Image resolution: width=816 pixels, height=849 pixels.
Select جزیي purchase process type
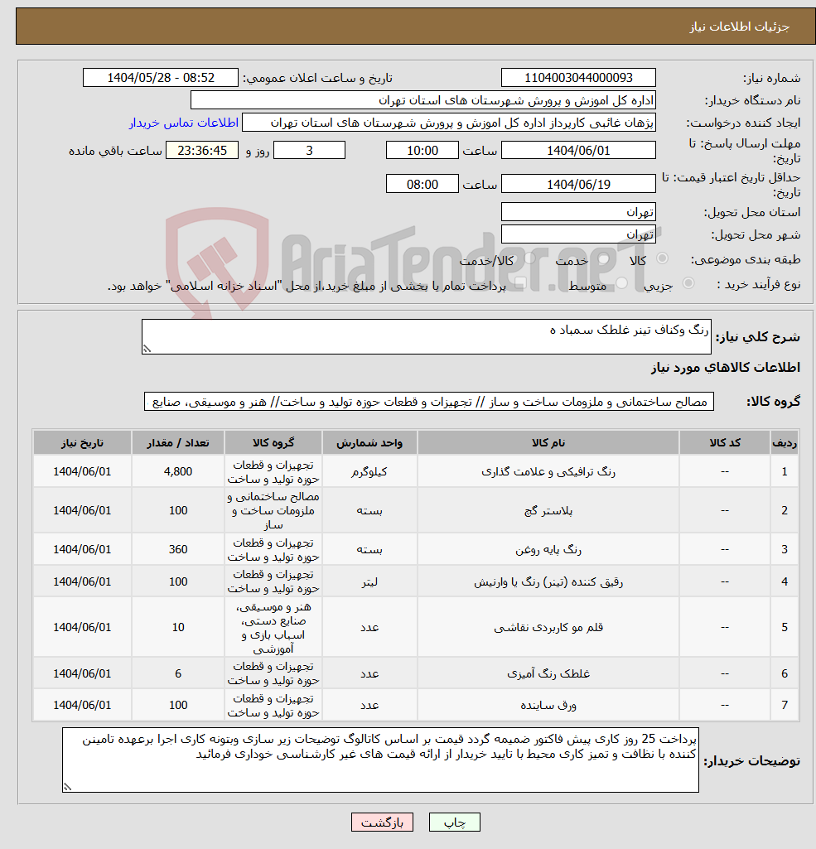(690, 283)
